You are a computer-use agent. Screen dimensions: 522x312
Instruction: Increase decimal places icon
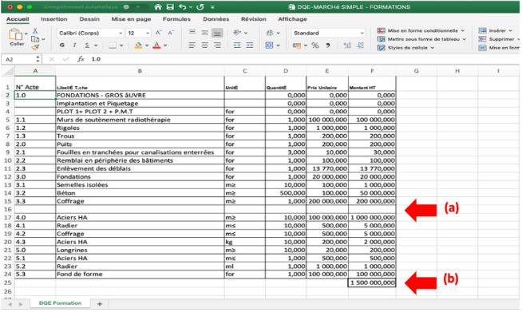pos(347,45)
